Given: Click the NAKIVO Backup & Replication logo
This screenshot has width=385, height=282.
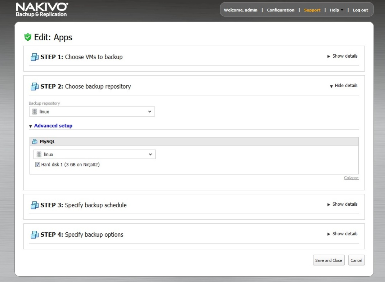Looking at the screenshot, I should click(42, 10).
